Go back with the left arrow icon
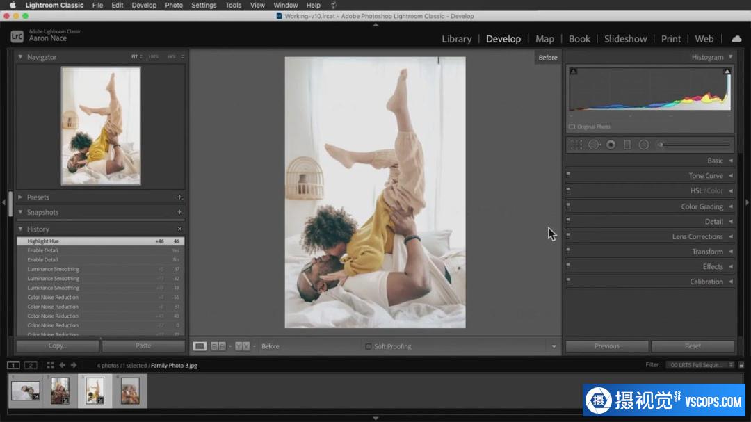This screenshot has width=751, height=422. pos(63,365)
